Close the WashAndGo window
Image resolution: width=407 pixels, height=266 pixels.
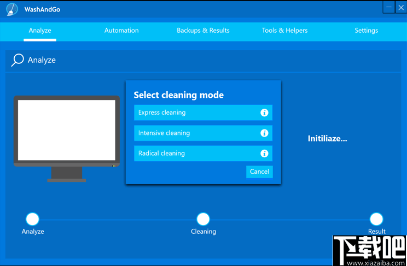click(401, 7)
